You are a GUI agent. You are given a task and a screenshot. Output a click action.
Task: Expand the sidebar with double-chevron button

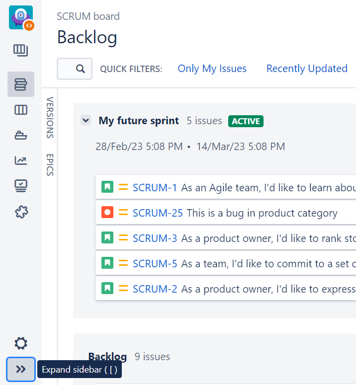pos(21,369)
